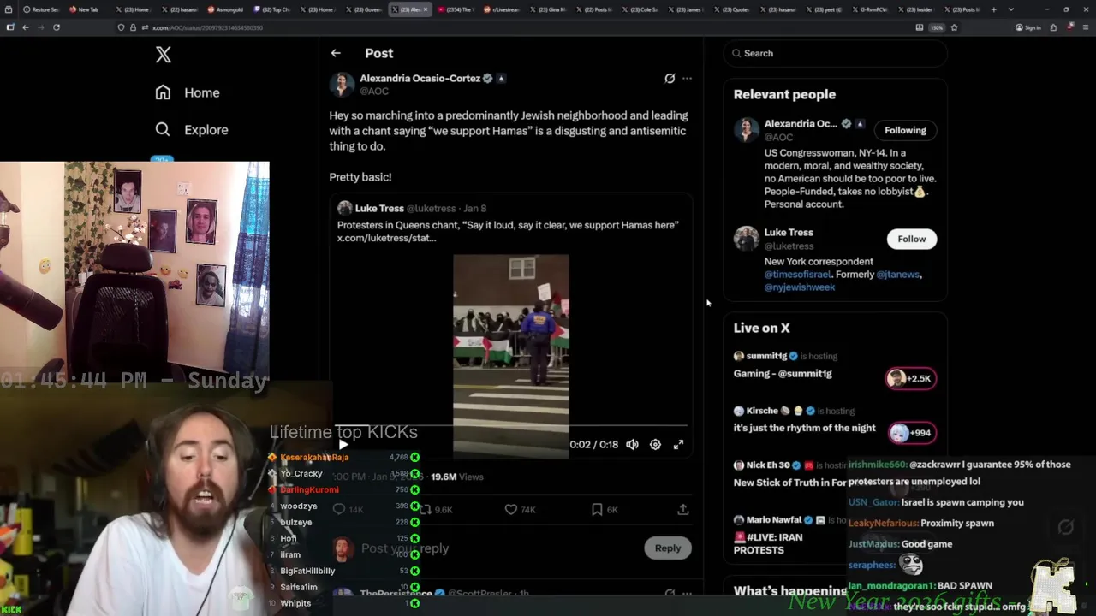Switch to the 'Restore Session' tab
This screenshot has width=1096, height=616.
(x=41, y=9)
